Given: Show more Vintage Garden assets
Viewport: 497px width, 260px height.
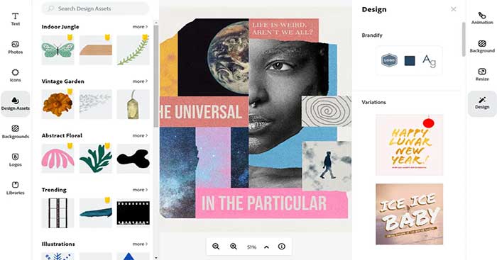Looking at the screenshot, I should point(140,81).
